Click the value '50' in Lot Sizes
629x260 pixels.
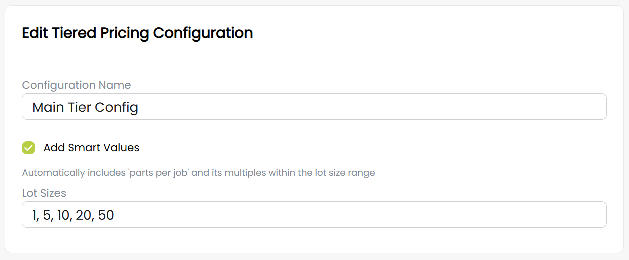[106, 215]
